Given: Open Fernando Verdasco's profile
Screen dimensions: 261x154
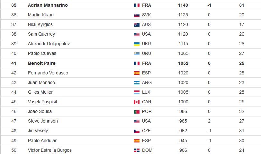Looking at the screenshot, I should [x=48, y=73].
